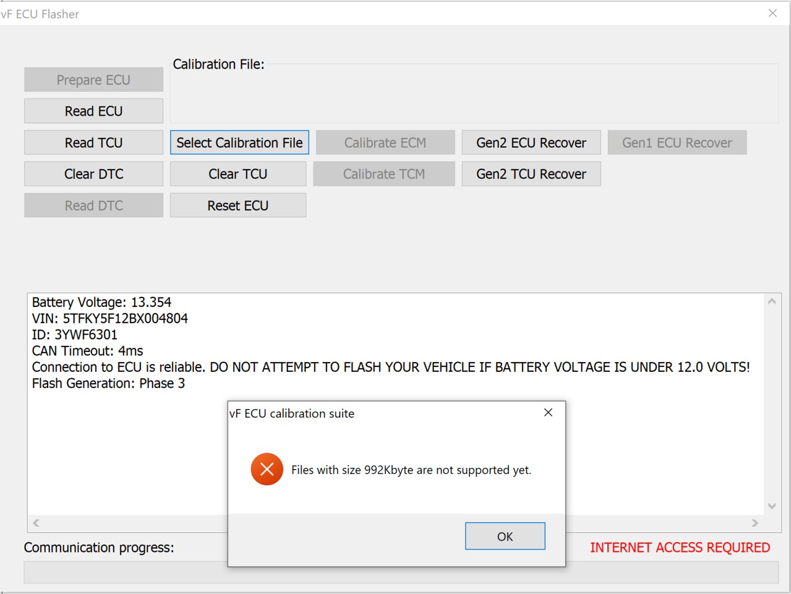Click the Communication progress label
The image size is (791, 594).
99,548
